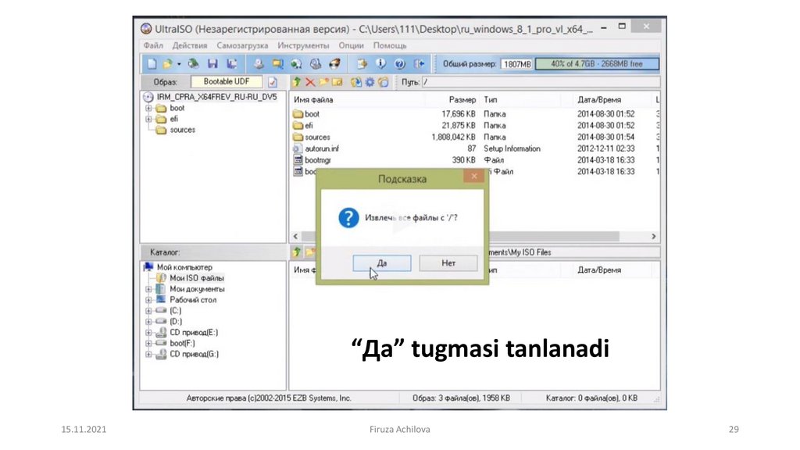Image resolution: width=800 pixels, height=450 pixels.
Task: Open the Помощь menu
Action: click(x=390, y=45)
